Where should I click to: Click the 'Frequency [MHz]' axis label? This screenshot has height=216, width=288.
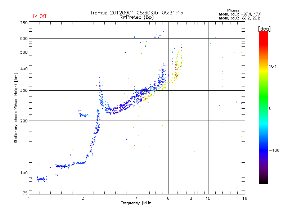tap(136, 203)
